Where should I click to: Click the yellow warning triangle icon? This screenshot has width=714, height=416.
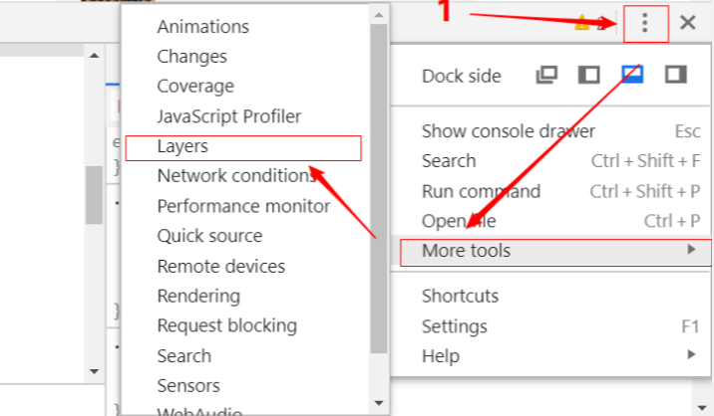(582, 24)
